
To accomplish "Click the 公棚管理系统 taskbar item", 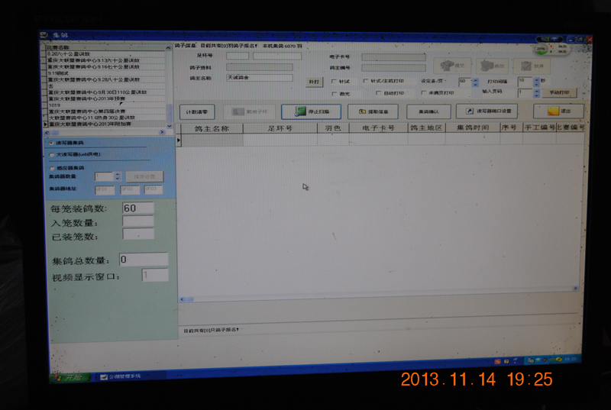I will pyautogui.click(x=121, y=376).
